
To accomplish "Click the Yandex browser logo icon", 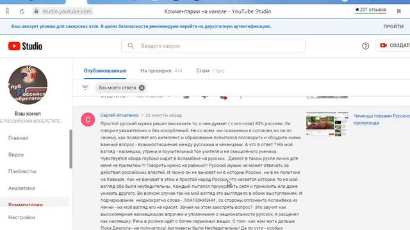I will (x=7, y=11).
